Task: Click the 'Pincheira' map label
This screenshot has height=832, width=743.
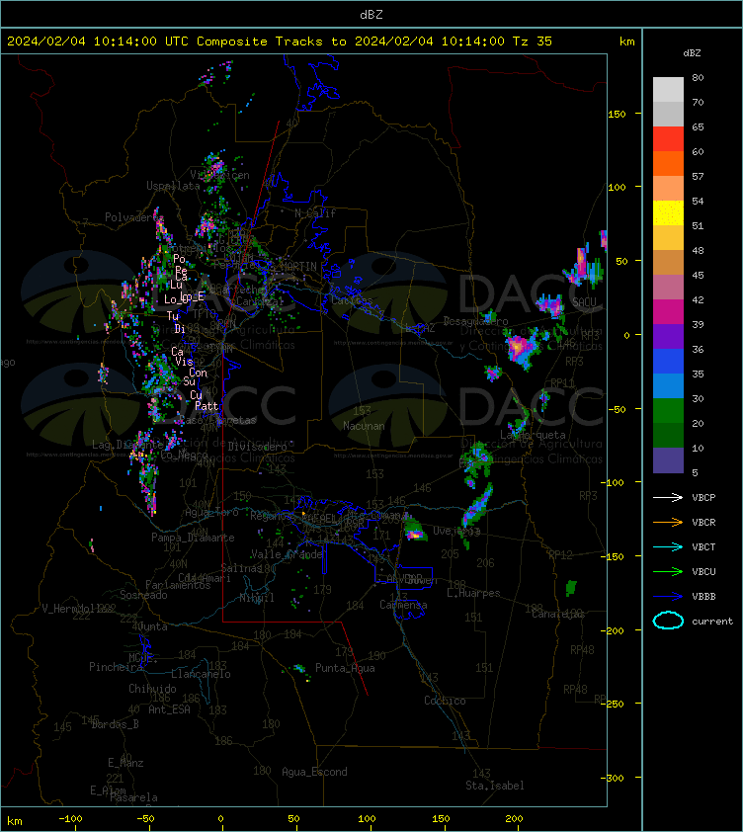Action: [116, 667]
